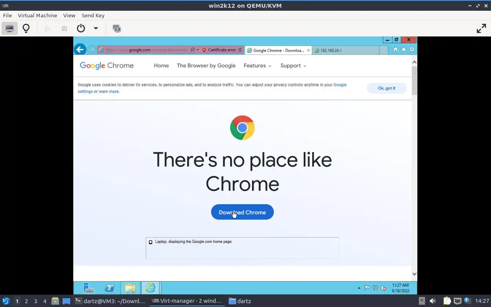Click the search magnifier in address bar
491x307 pixels.
[193, 50]
